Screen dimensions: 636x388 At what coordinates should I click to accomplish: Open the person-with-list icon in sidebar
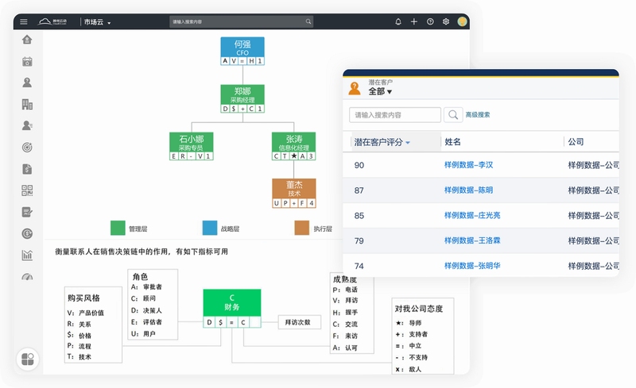click(x=27, y=125)
